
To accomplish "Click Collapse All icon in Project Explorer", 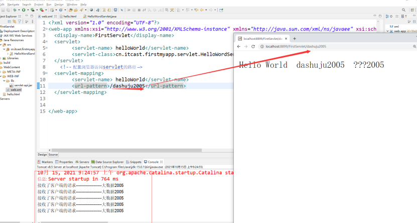I will [10, 22].
